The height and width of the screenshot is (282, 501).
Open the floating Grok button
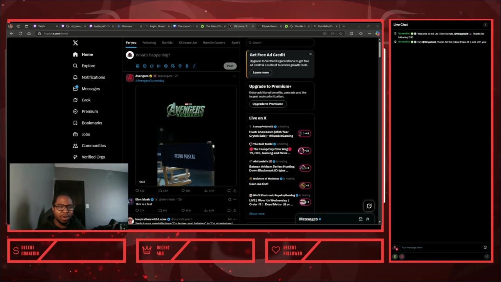(369, 206)
